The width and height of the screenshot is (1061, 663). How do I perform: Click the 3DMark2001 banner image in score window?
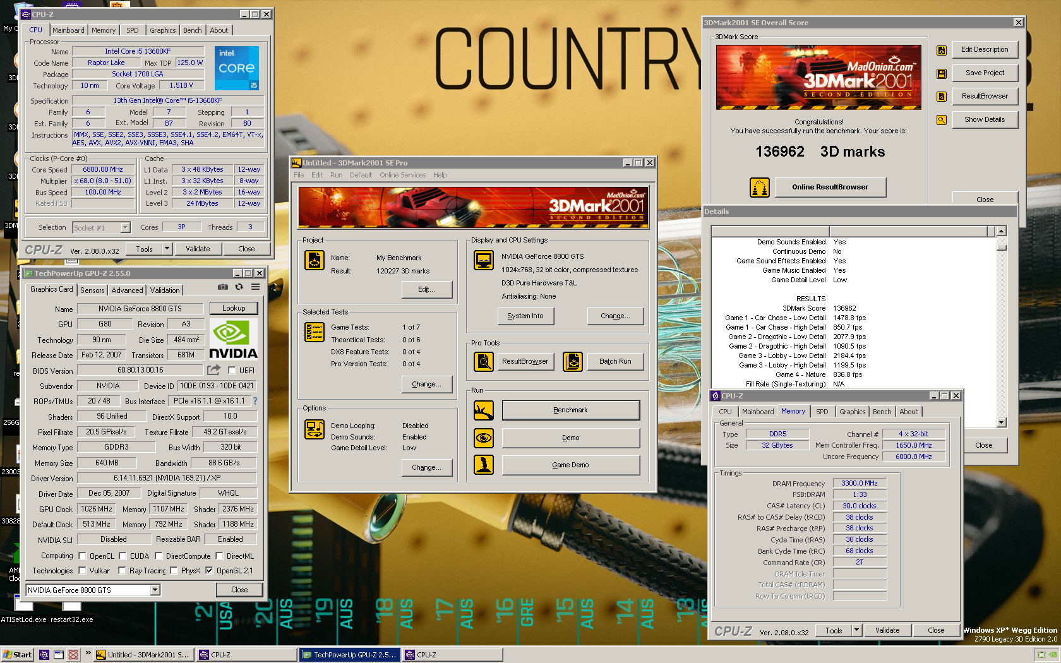[x=818, y=77]
